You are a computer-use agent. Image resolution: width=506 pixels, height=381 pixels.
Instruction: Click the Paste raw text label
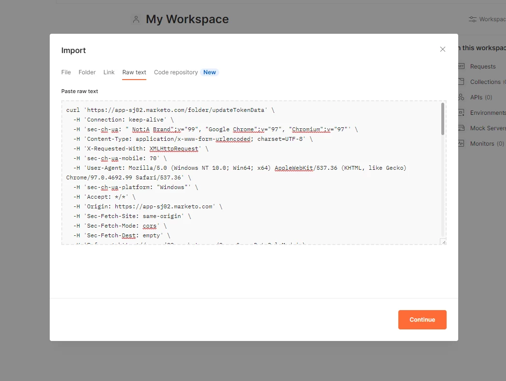point(80,91)
